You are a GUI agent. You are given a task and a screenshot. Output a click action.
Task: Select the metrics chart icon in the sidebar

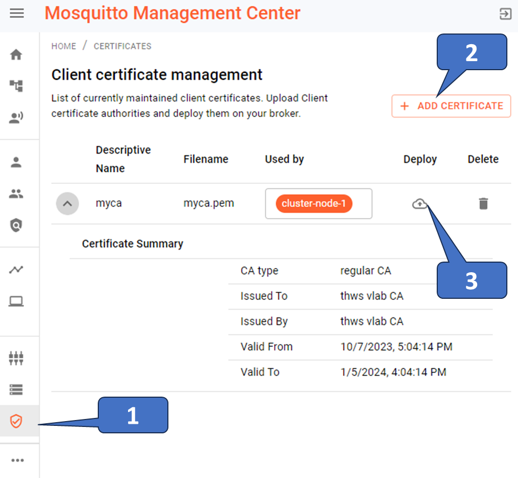point(16,270)
